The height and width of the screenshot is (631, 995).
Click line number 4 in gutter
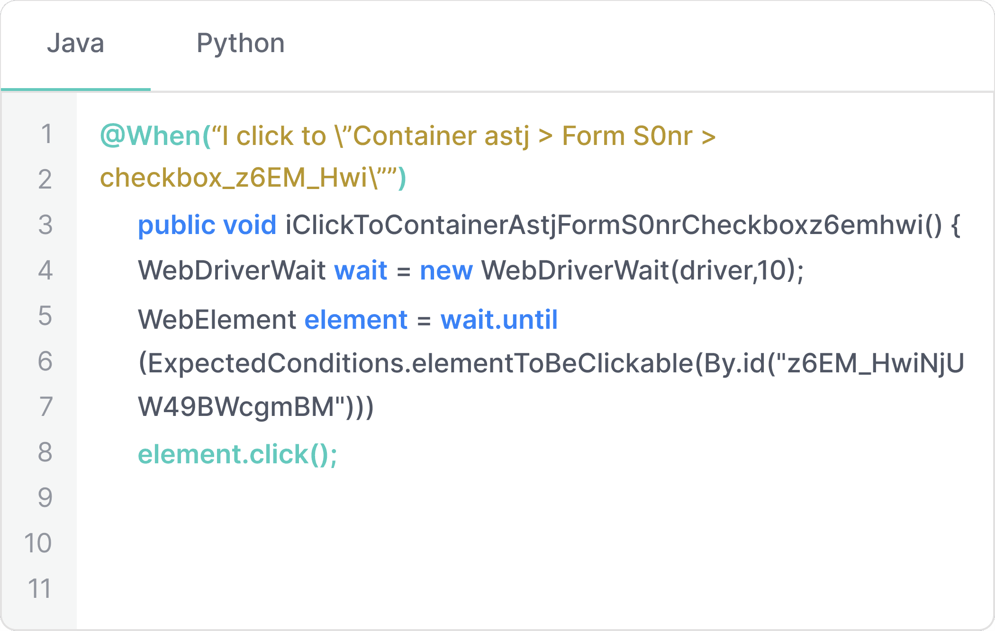(45, 270)
